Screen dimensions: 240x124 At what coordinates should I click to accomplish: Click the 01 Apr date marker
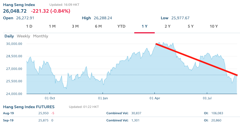click(155, 98)
